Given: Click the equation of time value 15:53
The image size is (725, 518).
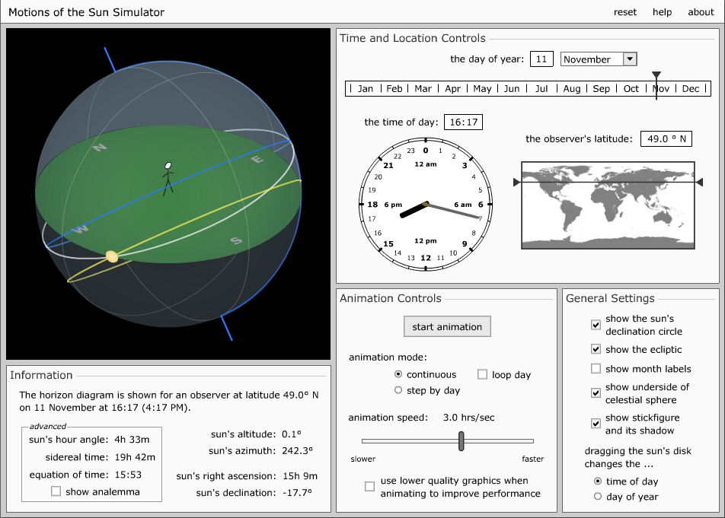Looking at the screenshot, I should point(128,474).
